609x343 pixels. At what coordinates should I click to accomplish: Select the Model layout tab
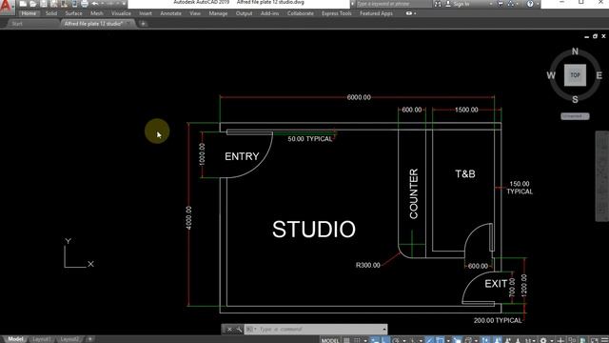click(x=15, y=339)
